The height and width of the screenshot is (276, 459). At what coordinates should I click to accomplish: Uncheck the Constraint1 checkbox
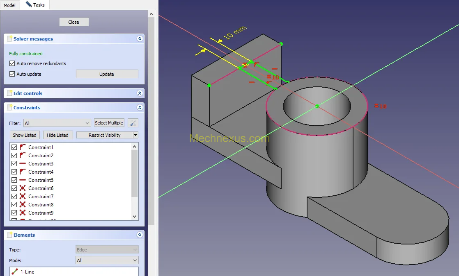[14, 147]
